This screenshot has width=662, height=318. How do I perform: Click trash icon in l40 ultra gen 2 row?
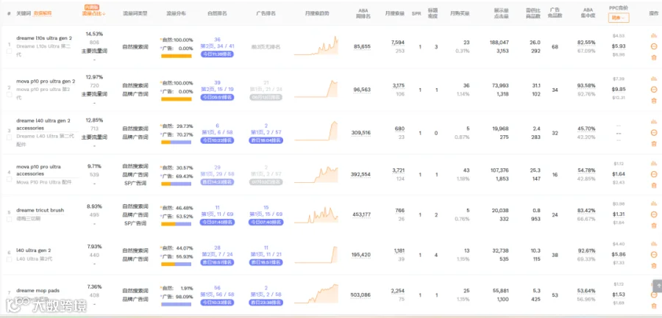654,265
